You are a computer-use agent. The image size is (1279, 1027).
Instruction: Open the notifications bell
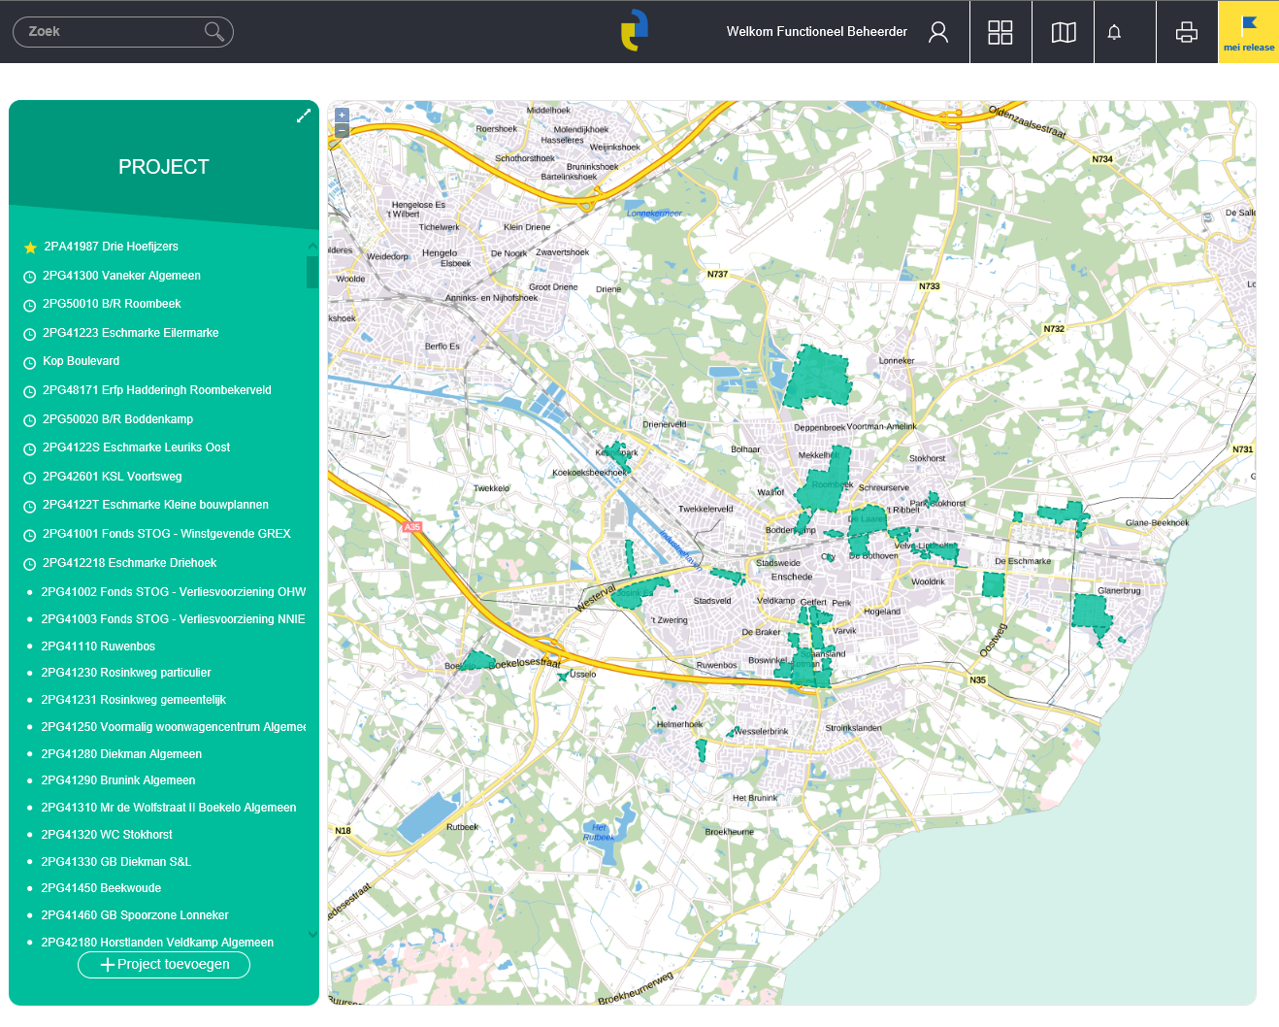coord(1114,32)
